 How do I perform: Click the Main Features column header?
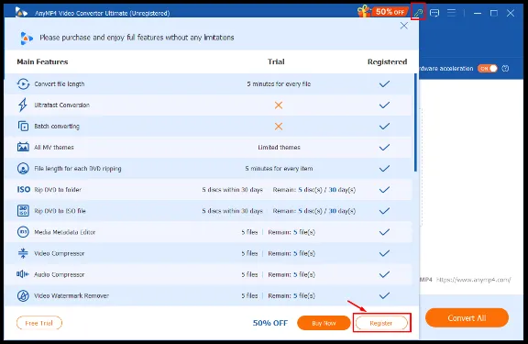click(42, 61)
